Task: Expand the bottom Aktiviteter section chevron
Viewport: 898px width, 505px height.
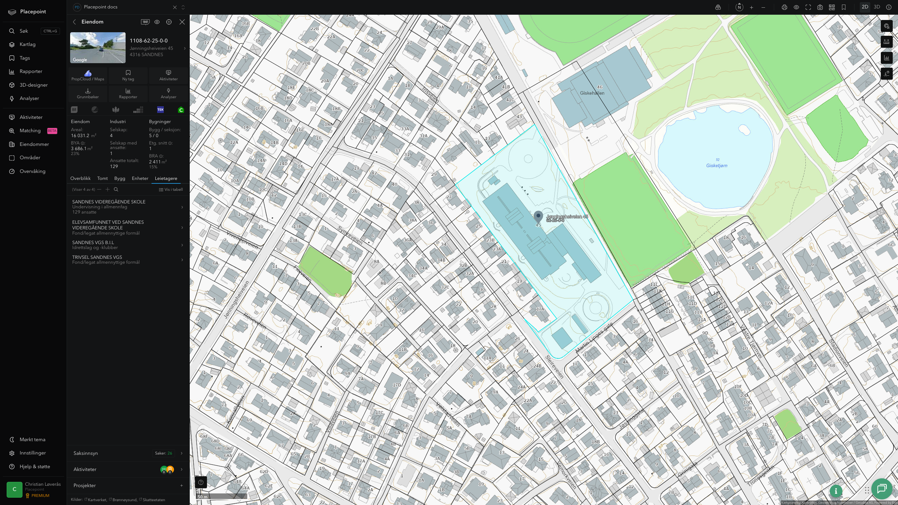Action: [x=181, y=469]
